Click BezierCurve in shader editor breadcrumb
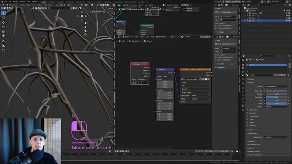This screenshot has height=164, width=292. coord(136,41)
